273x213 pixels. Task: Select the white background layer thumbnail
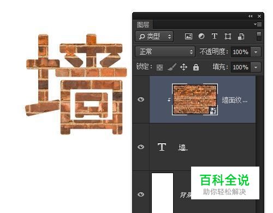pyautogui.click(x=162, y=193)
